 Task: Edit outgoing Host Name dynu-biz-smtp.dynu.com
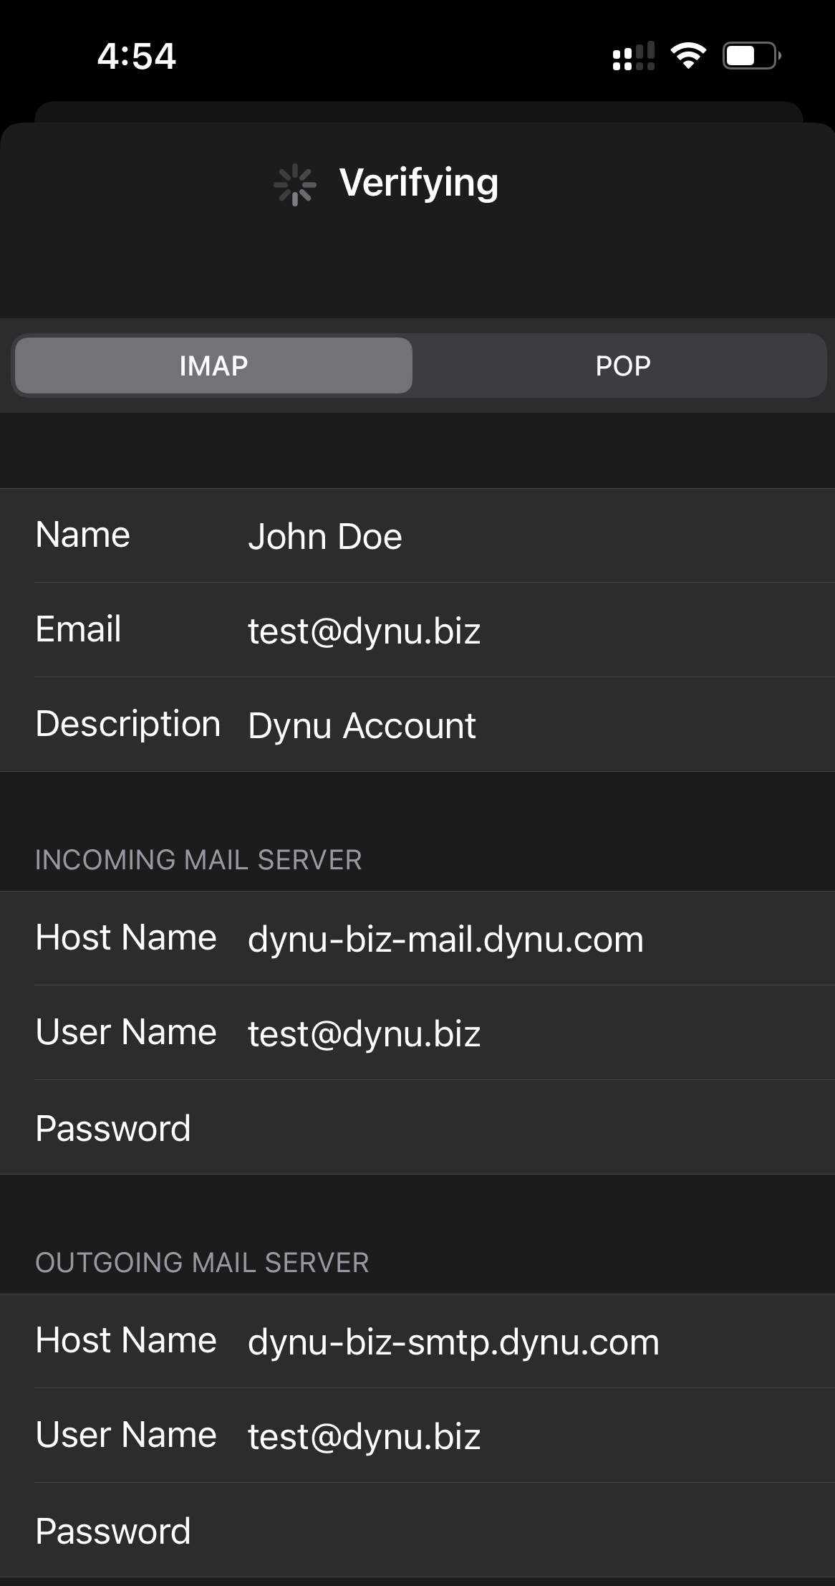point(417,1341)
